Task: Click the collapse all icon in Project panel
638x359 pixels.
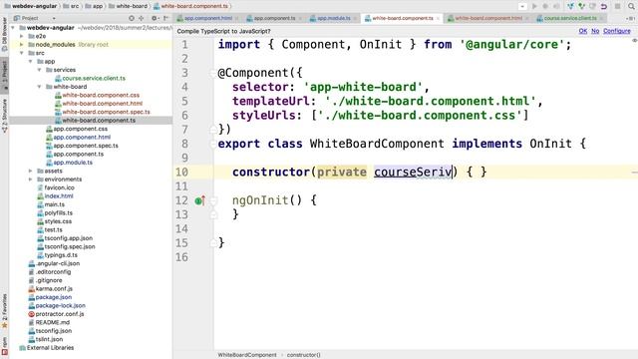Action: click(x=142, y=18)
